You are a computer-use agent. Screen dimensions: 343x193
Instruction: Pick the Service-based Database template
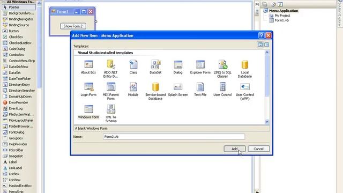click(155, 91)
